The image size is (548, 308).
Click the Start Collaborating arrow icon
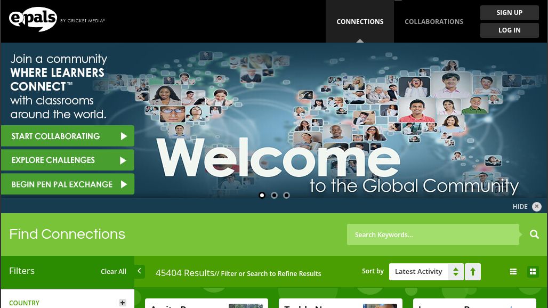[124, 136]
